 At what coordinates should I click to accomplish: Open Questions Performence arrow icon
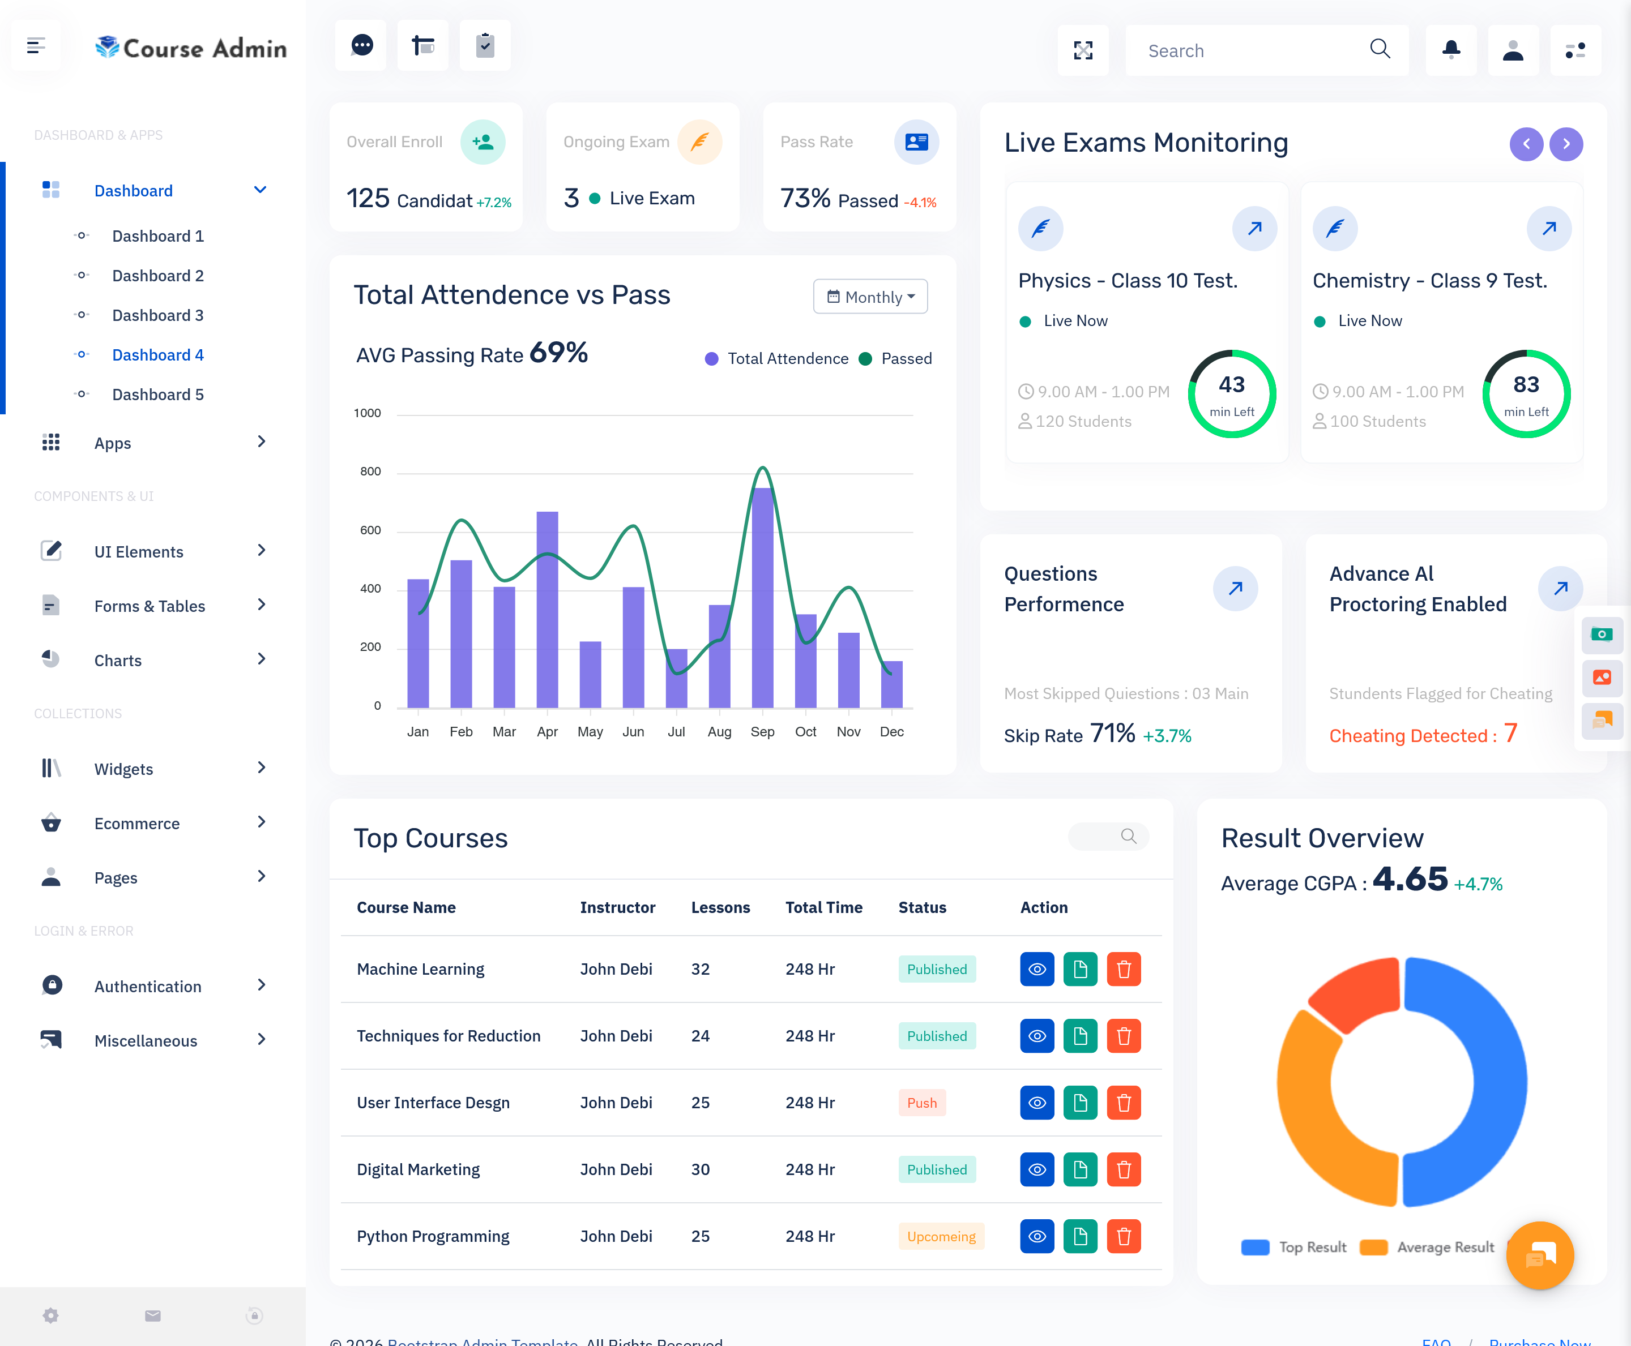1235,589
